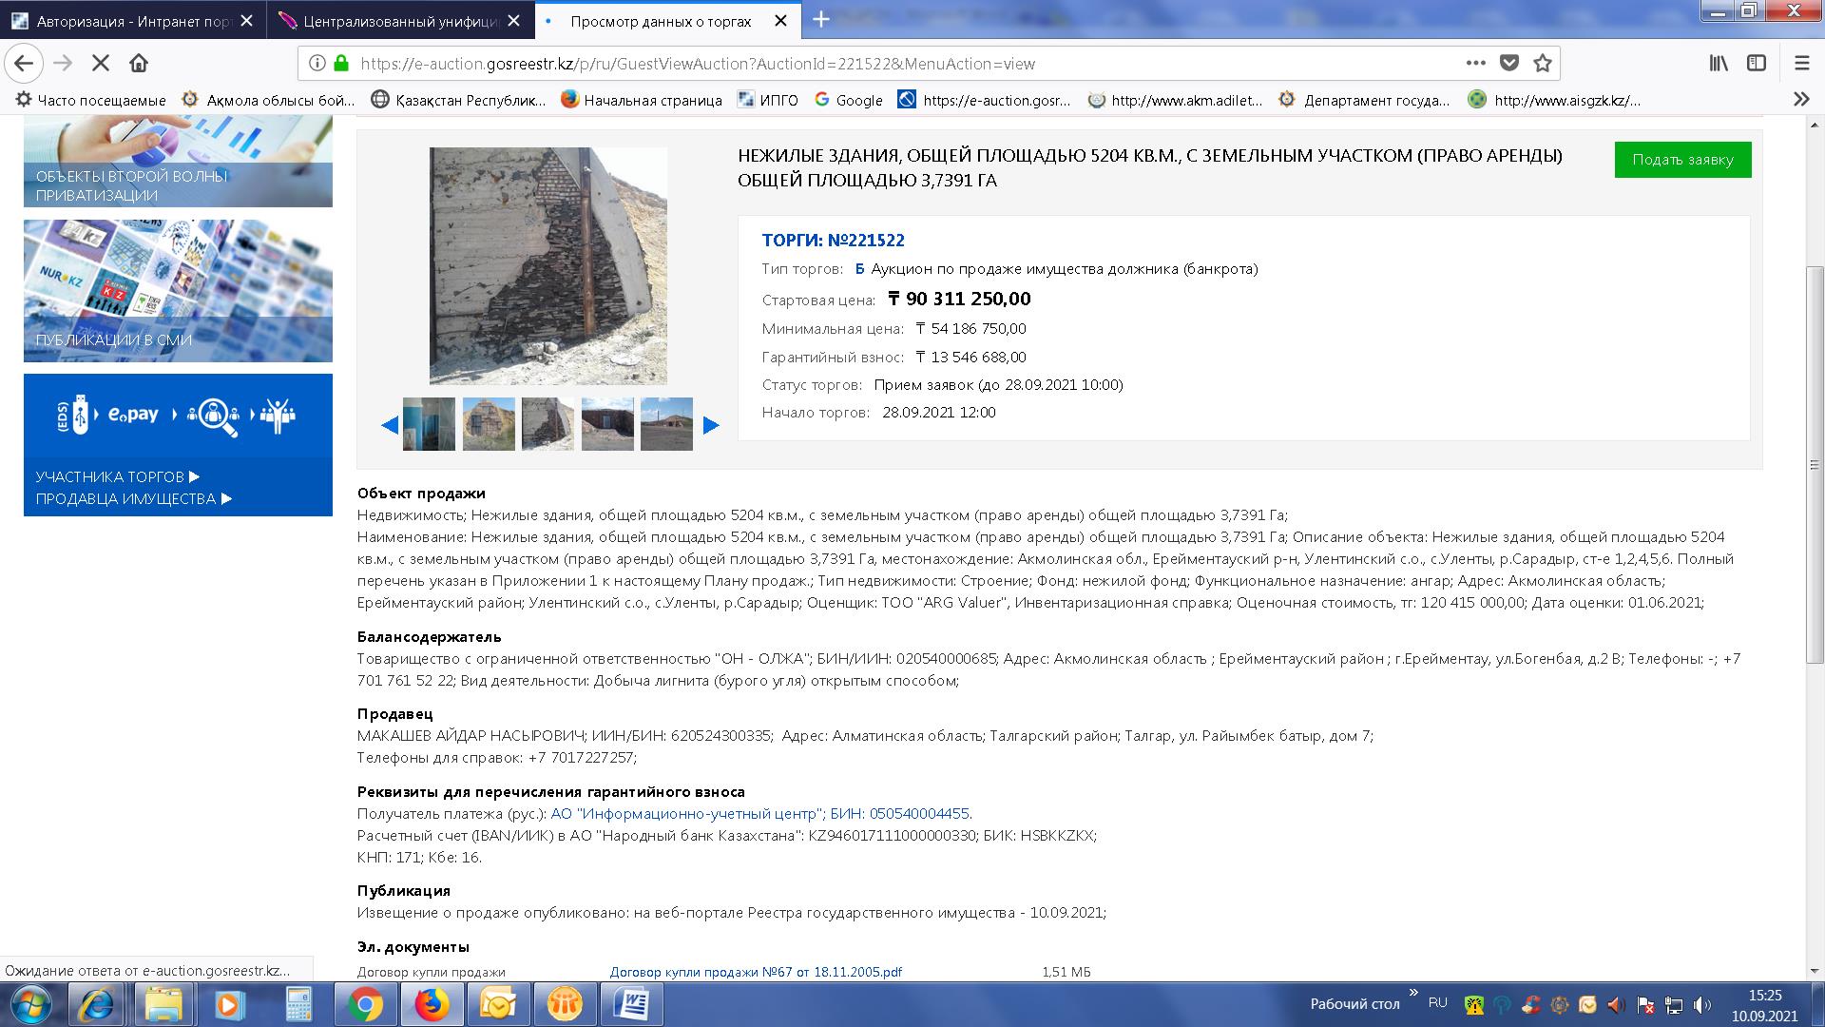Switch to Централизованный унифицир tab
Viewport: 1825px width, 1027px height.
pos(399,21)
